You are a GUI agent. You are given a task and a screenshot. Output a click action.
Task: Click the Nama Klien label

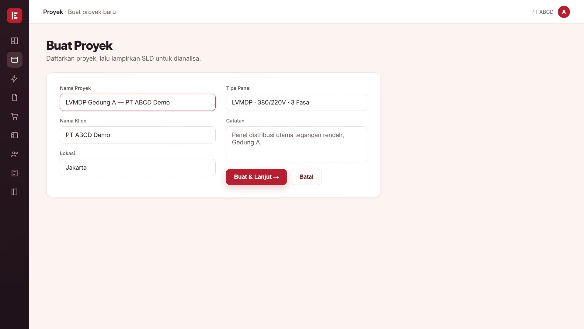click(x=73, y=121)
